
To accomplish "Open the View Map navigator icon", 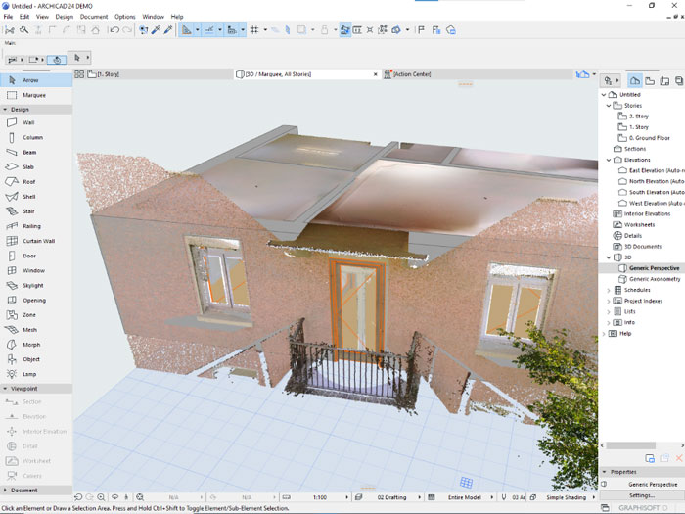I will click(x=650, y=80).
